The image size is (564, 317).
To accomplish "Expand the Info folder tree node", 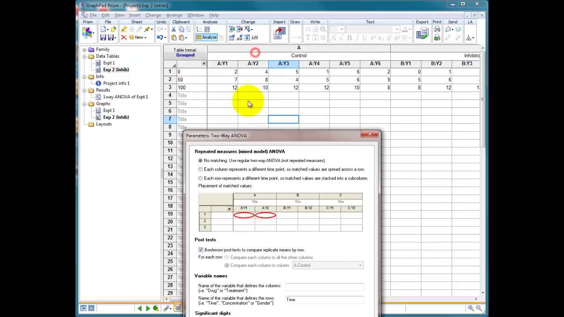I will (84, 77).
